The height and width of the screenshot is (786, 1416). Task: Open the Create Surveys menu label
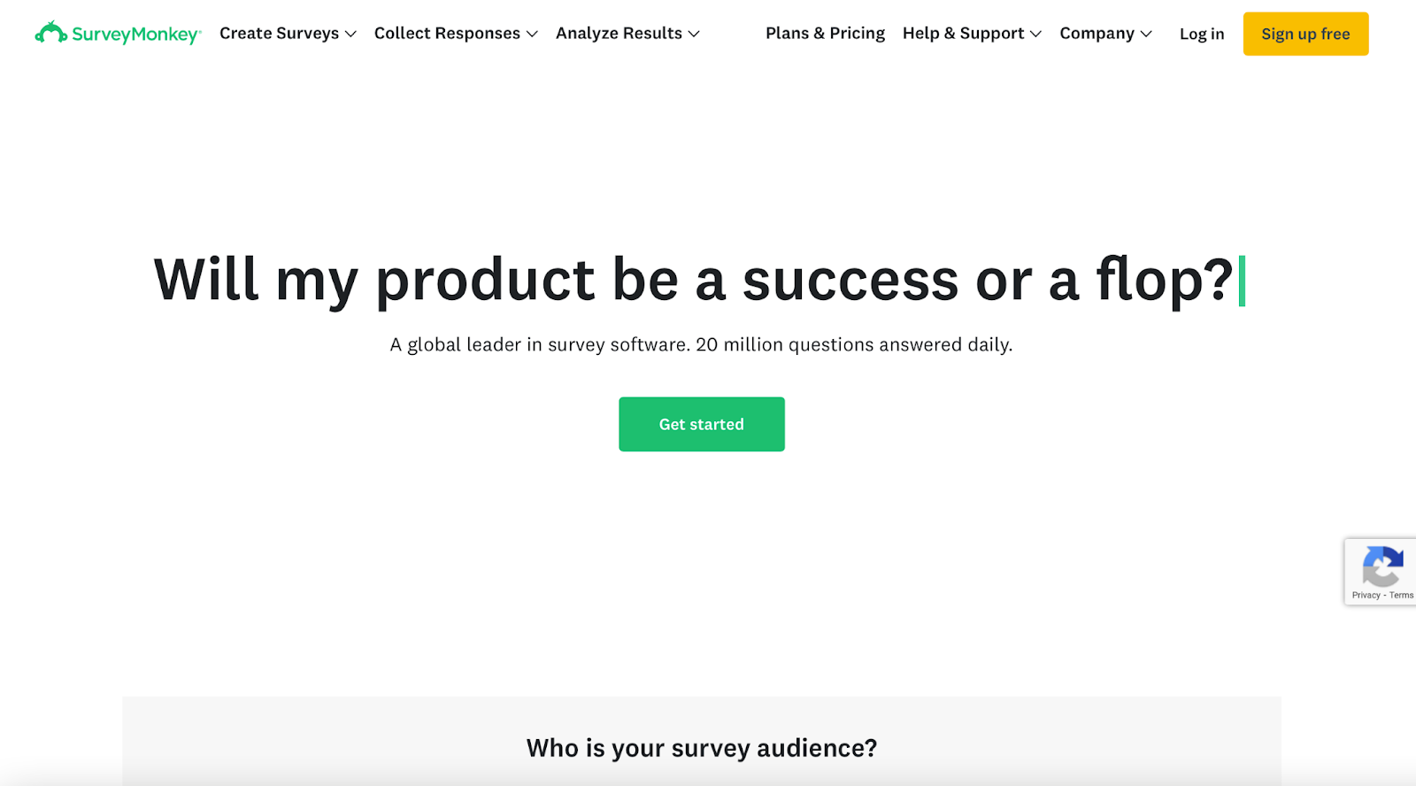tap(279, 34)
